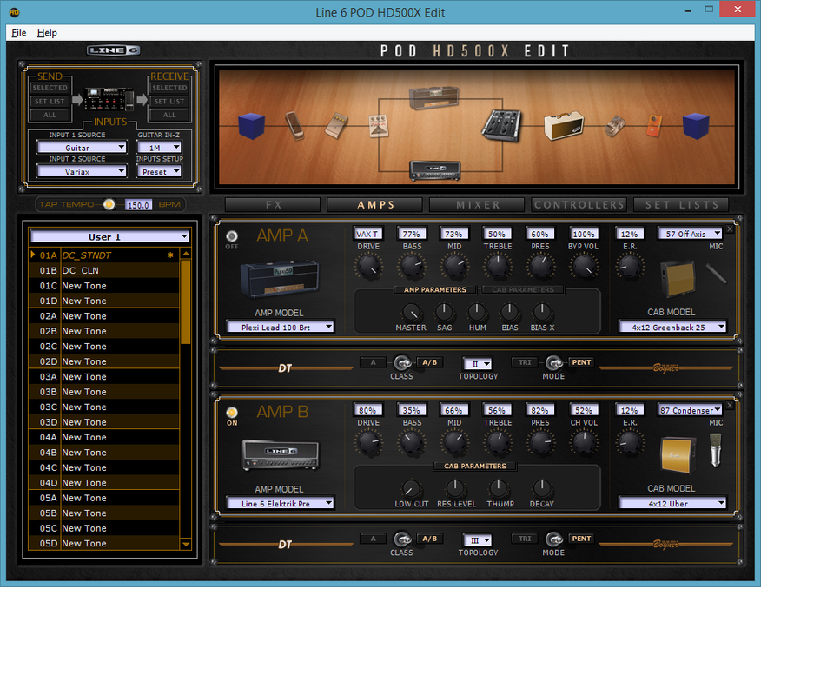Click the right blue cube output block
Screen dimensions: 827x695
point(696,126)
